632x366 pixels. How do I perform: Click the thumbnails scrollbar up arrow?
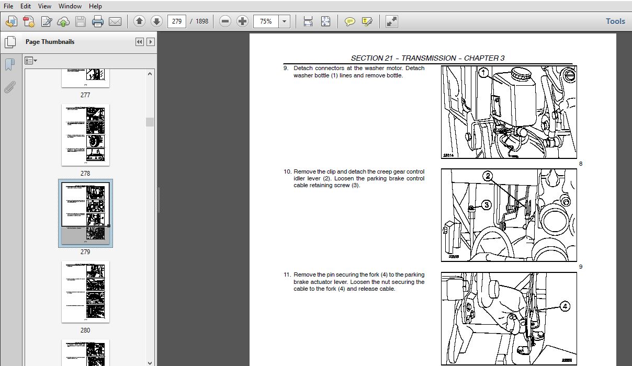click(150, 74)
